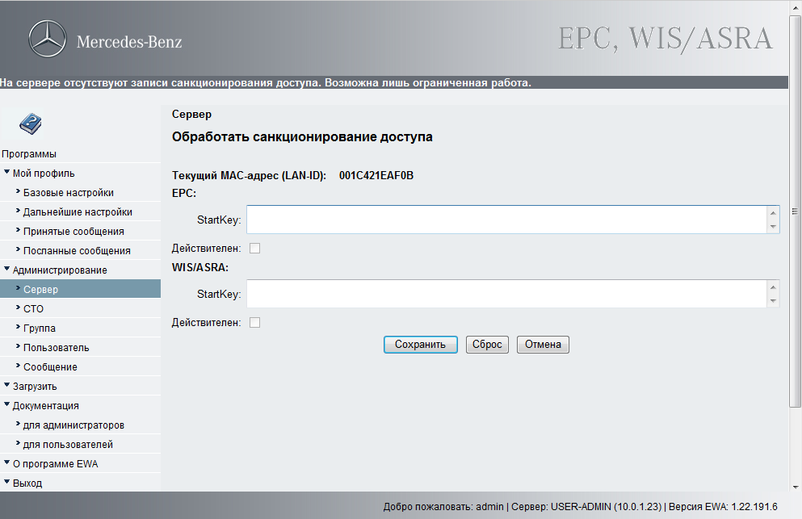Click the Mercedes-Benz star logo
The height and width of the screenshot is (519, 802).
(47, 39)
